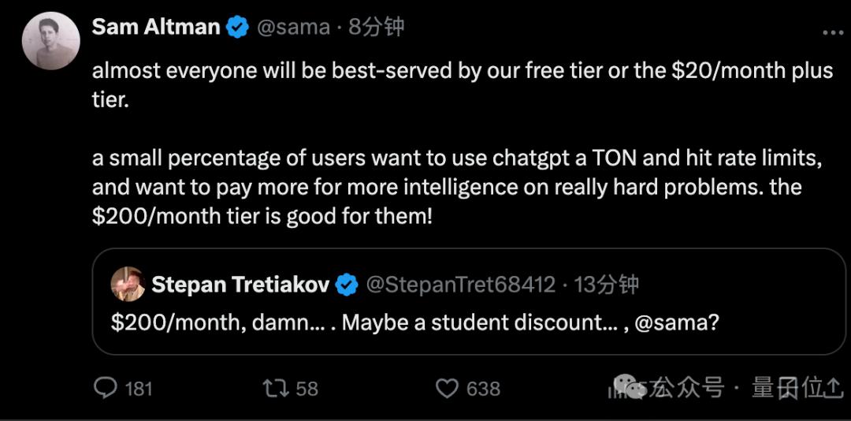The height and width of the screenshot is (421, 851).
Task: Click the main tweet text about $200/month tier
Action: (x=457, y=188)
